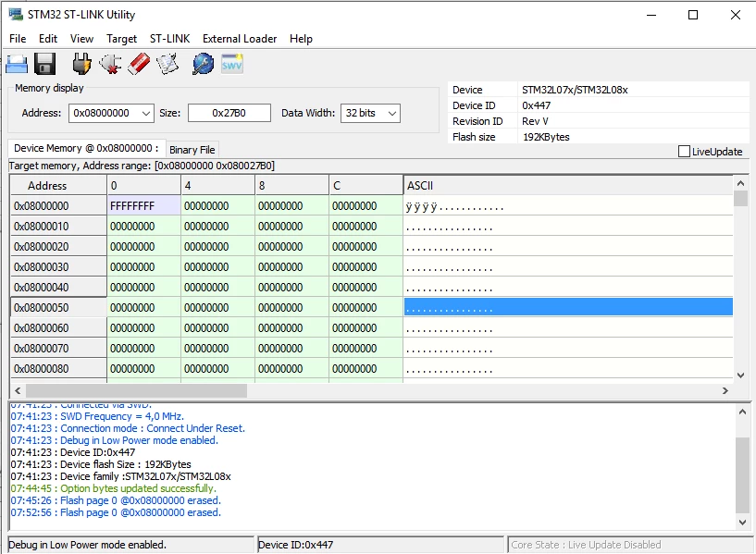Open the Edit menu
756x554 pixels.
pyautogui.click(x=48, y=39)
